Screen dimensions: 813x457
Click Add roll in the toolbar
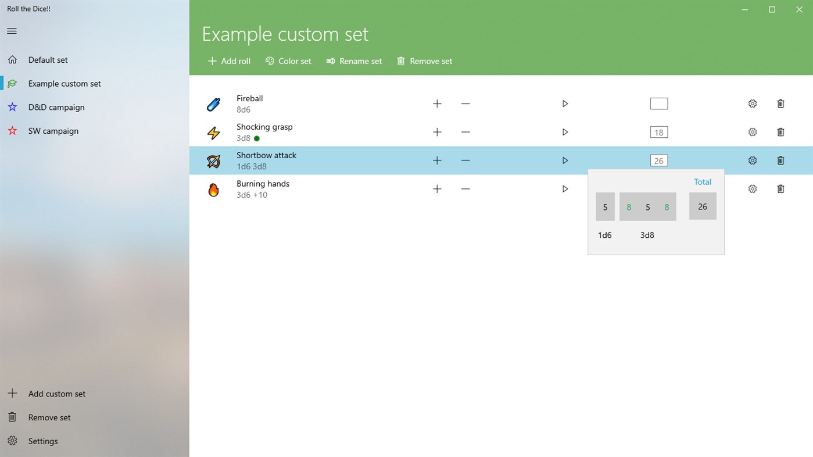tap(230, 61)
